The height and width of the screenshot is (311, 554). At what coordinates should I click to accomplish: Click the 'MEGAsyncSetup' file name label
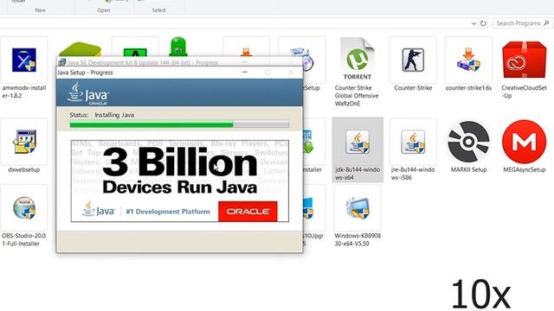coord(525,169)
